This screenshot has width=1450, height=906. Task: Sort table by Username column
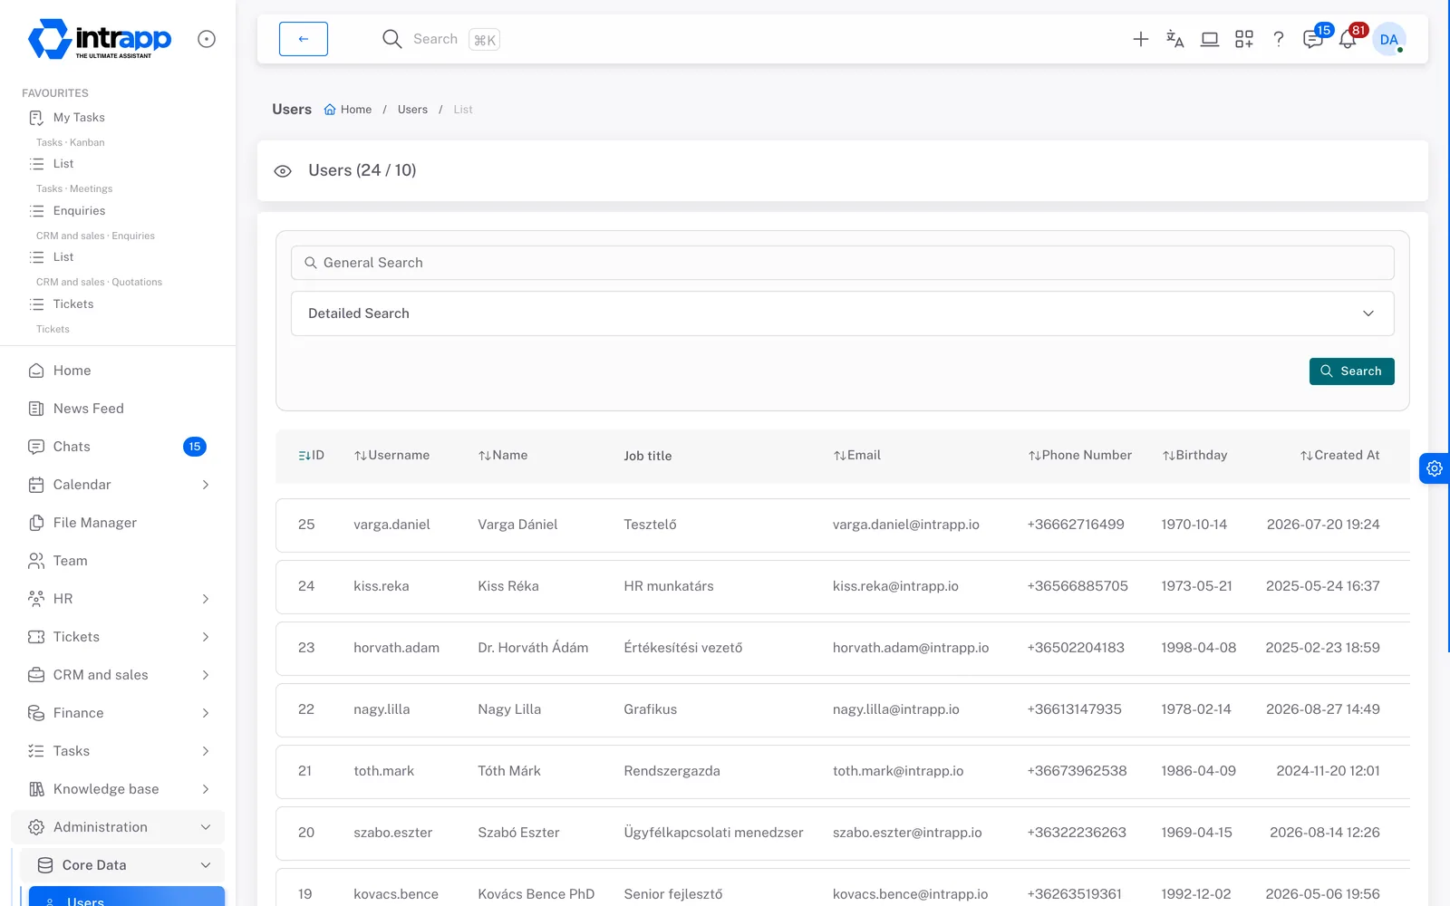coord(391,456)
